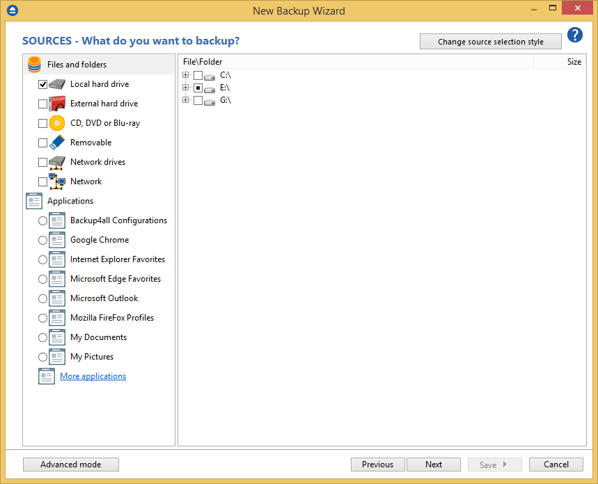Click the Applications section icon

click(x=34, y=201)
